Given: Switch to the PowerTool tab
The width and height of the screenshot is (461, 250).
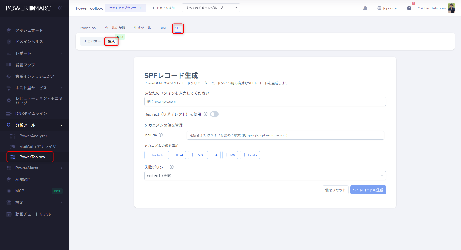Looking at the screenshot, I should (88, 28).
